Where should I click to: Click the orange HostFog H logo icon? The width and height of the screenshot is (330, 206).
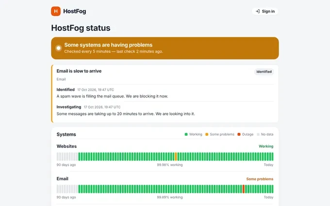[x=56, y=11]
